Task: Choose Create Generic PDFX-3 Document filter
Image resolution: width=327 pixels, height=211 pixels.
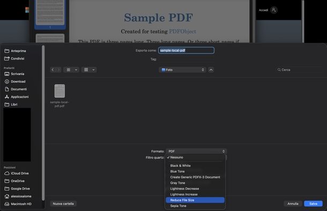Action: [x=195, y=177]
